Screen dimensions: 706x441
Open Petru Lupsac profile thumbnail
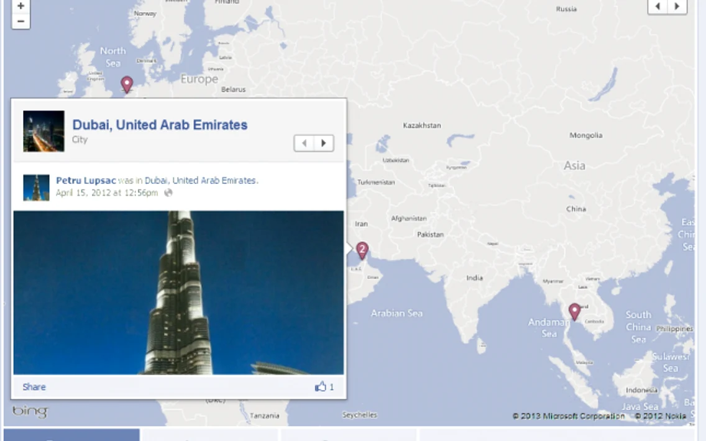(36, 188)
